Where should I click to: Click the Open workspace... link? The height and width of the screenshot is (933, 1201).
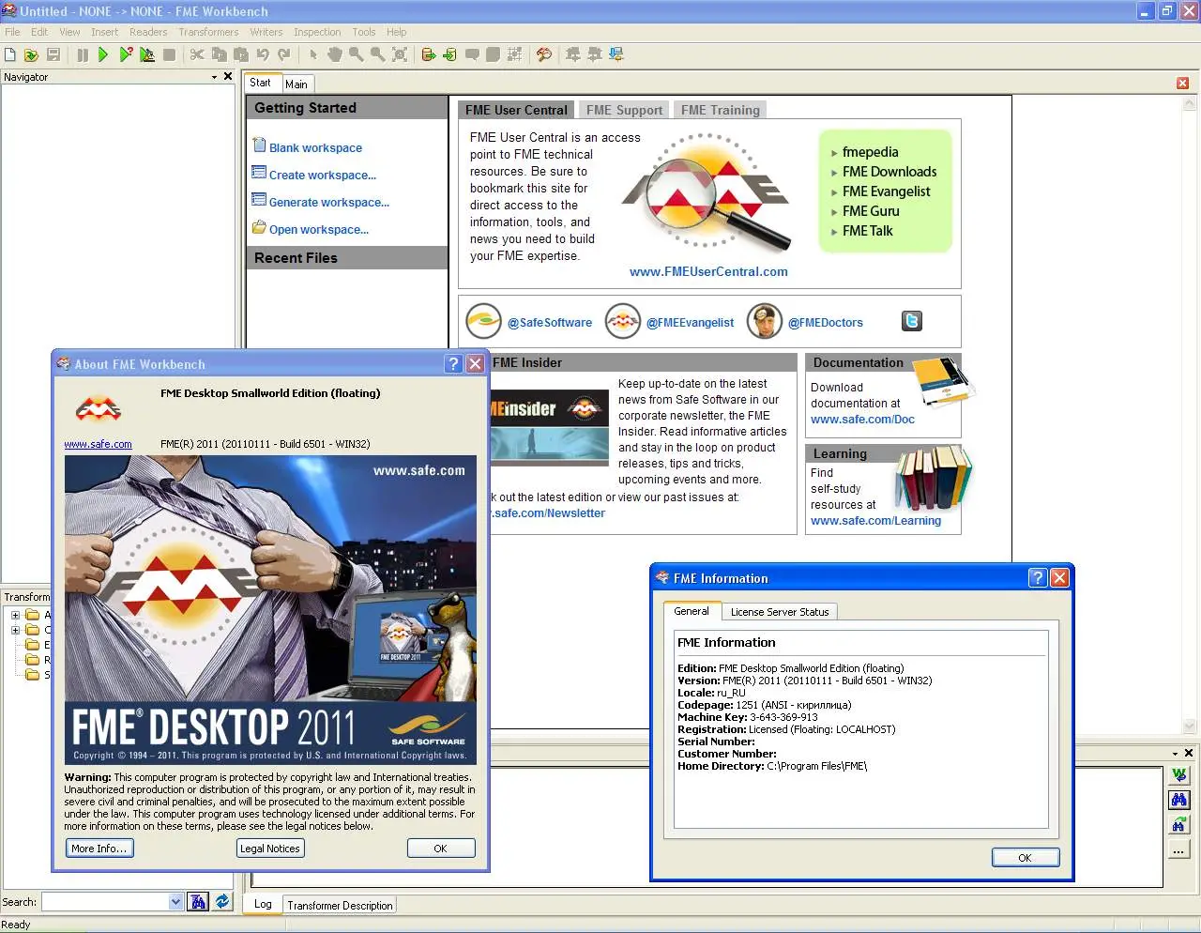pos(319,229)
